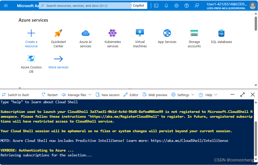Click the user account name User1-42126514
Image resolution: width=258 pixels, height=165 pixels.
[x=227, y=4]
